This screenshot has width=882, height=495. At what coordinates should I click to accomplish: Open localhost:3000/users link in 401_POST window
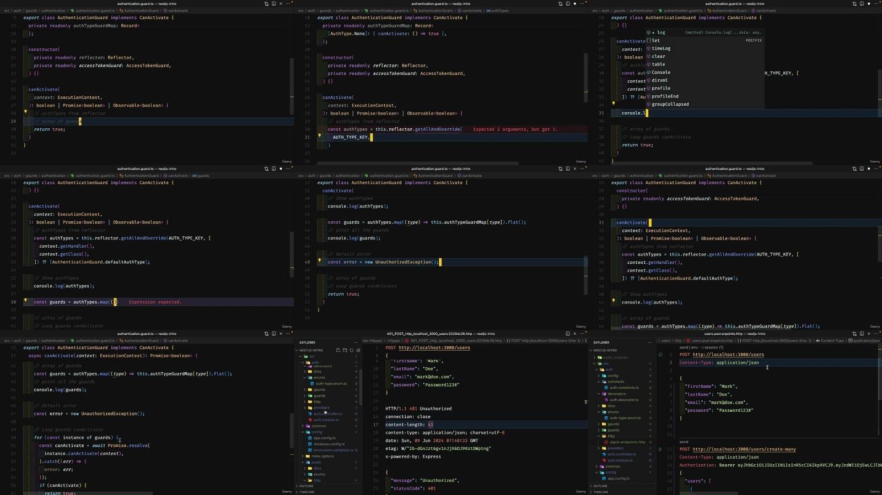pyautogui.click(x=434, y=348)
